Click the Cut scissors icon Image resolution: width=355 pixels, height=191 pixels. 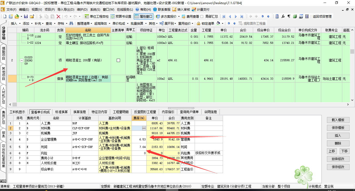[x=41, y=16]
